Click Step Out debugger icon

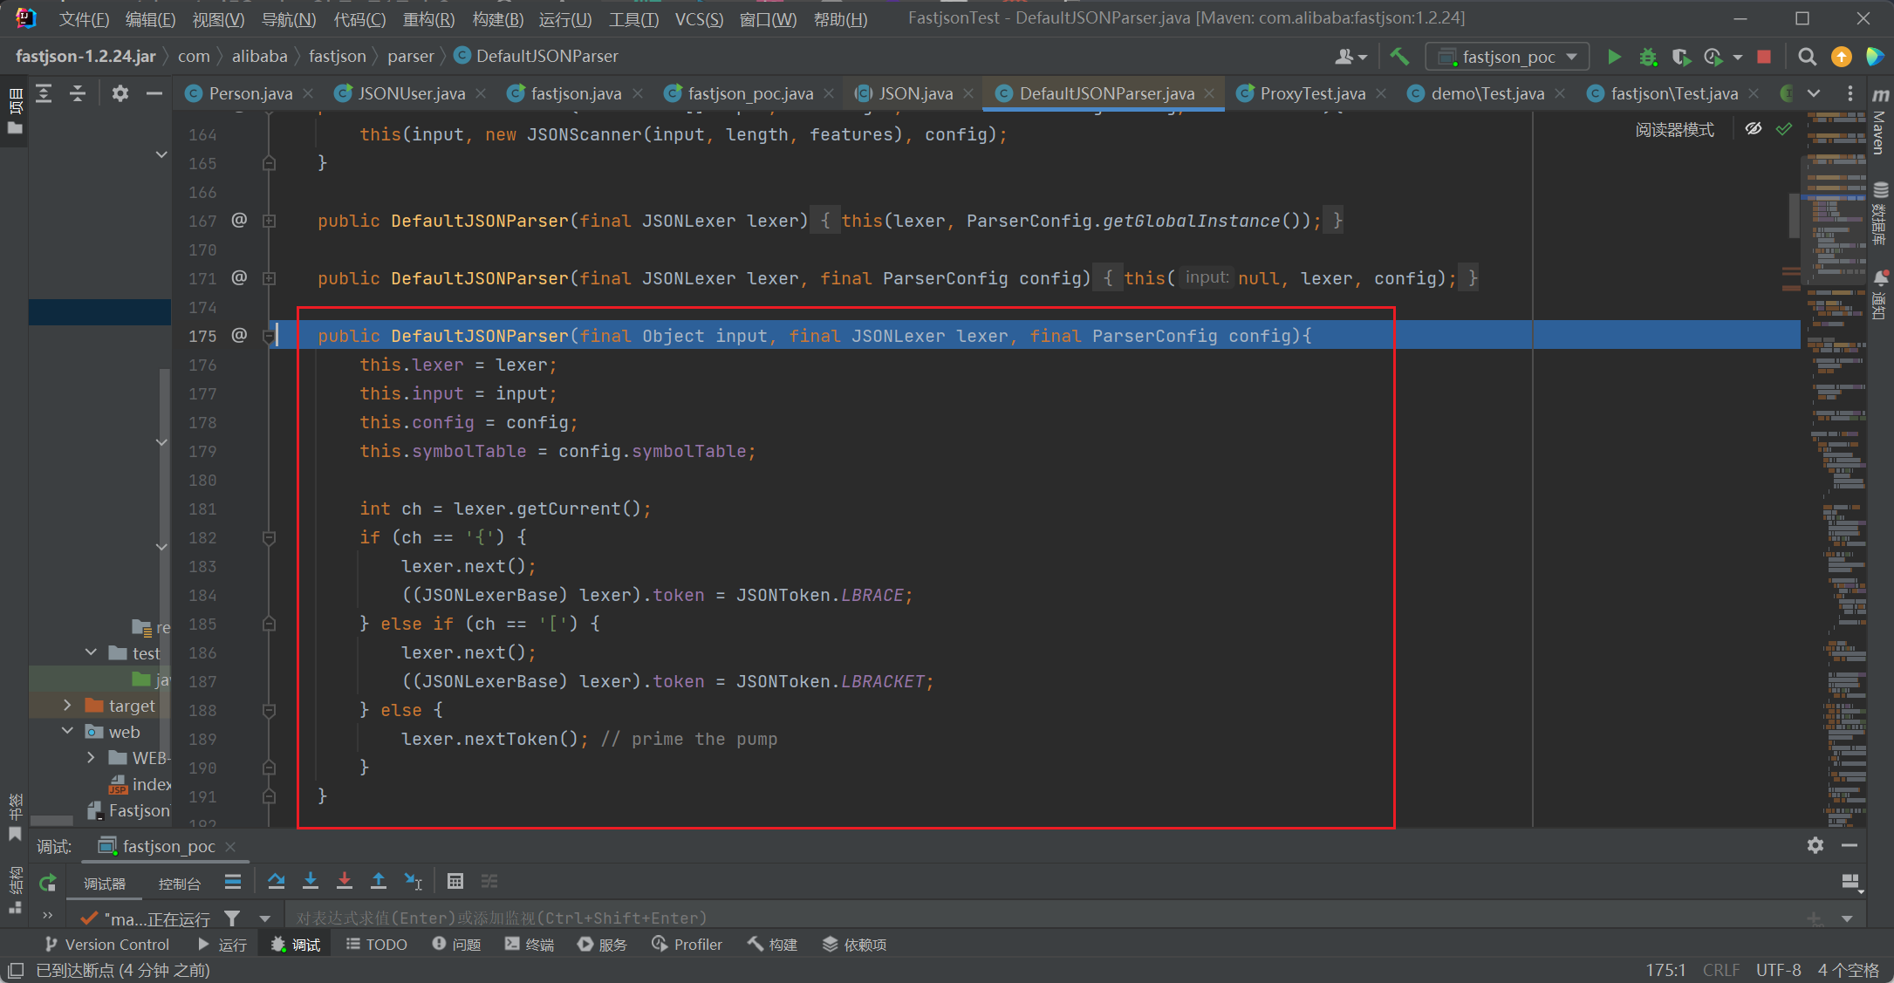tap(379, 881)
